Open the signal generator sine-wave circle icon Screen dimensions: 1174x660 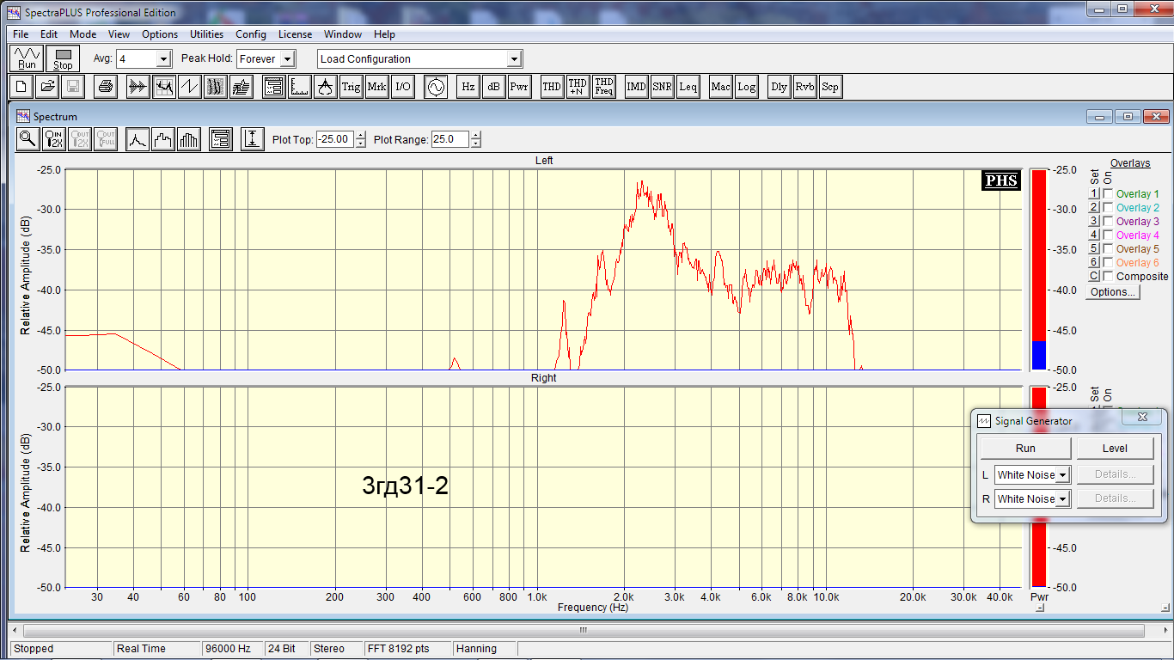tap(436, 87)
